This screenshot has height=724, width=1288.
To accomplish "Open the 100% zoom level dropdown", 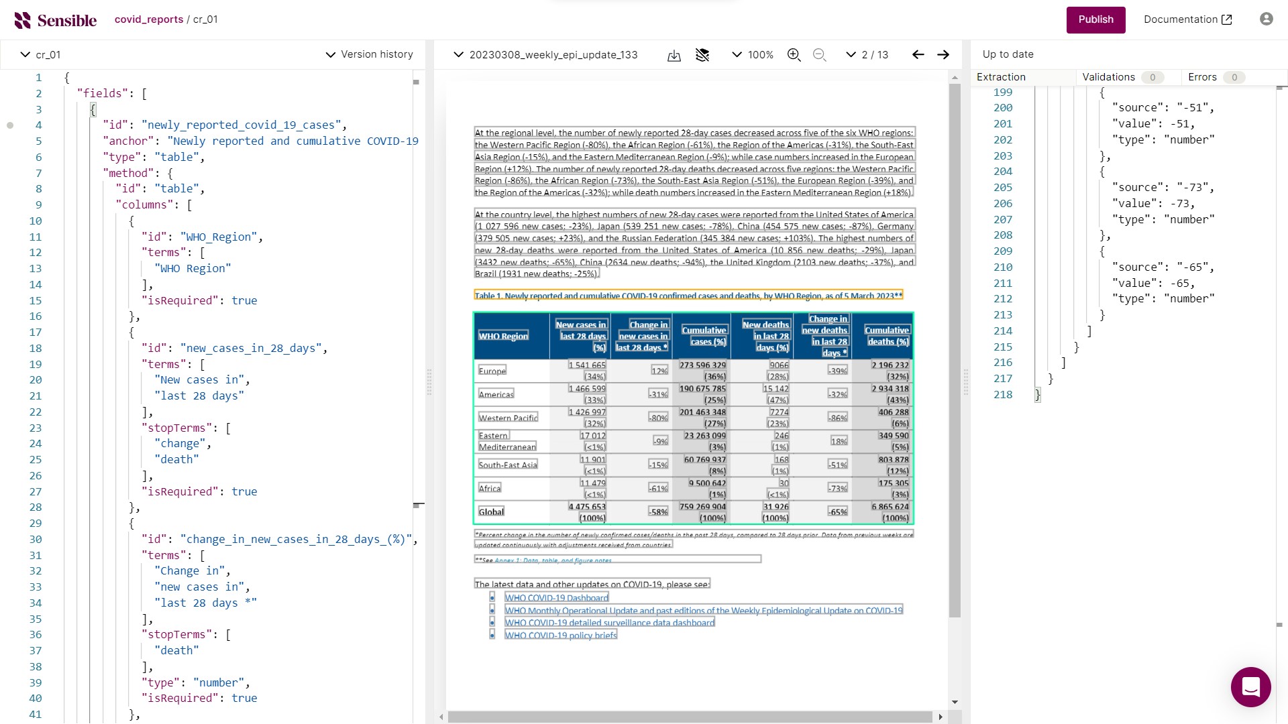I will pyautogui.click(x=752, y=55).
